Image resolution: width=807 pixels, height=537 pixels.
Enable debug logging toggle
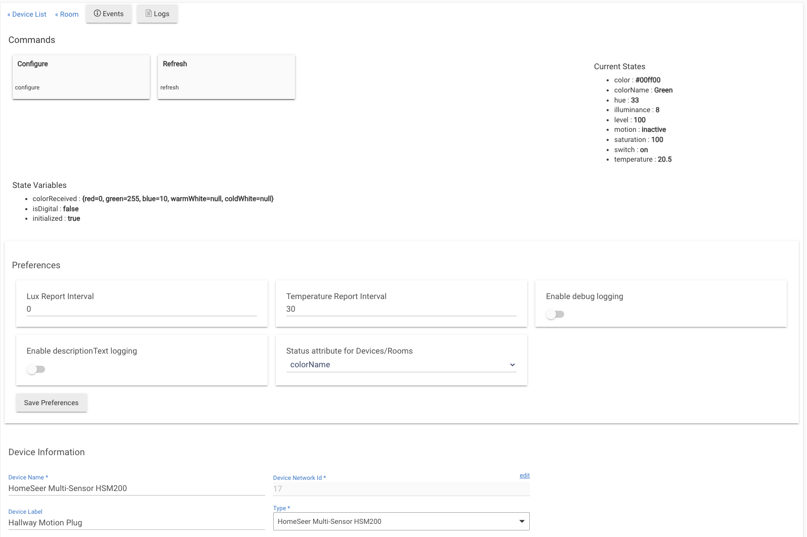tap(555, 315)
